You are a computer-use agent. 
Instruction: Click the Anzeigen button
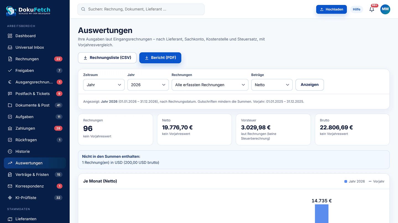pos(310,85)
